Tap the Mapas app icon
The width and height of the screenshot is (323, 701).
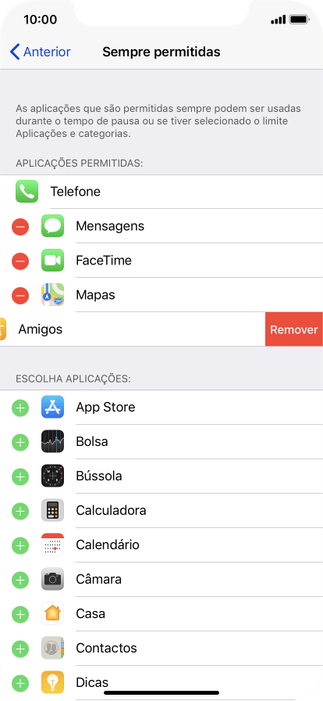[52, 295]
